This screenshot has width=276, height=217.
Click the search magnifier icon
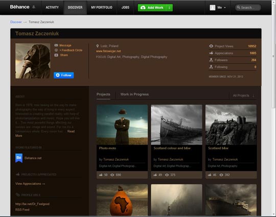tap(238, 7)
